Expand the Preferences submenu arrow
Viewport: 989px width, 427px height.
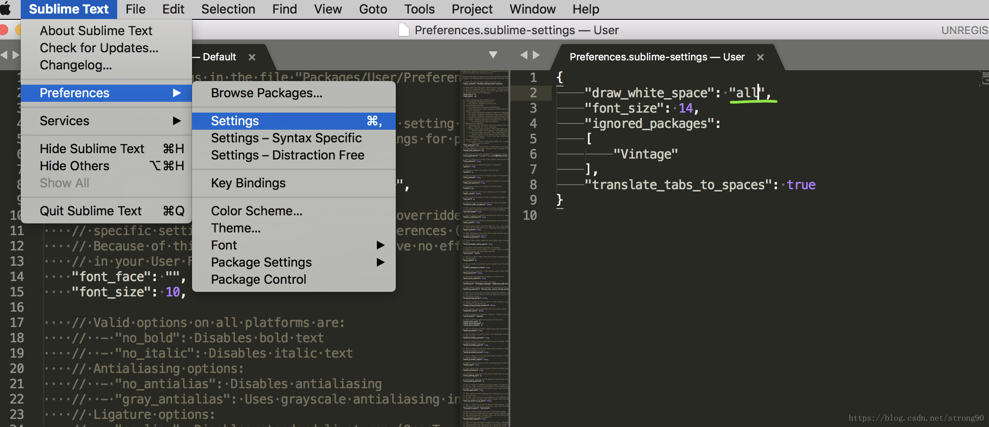177,93
